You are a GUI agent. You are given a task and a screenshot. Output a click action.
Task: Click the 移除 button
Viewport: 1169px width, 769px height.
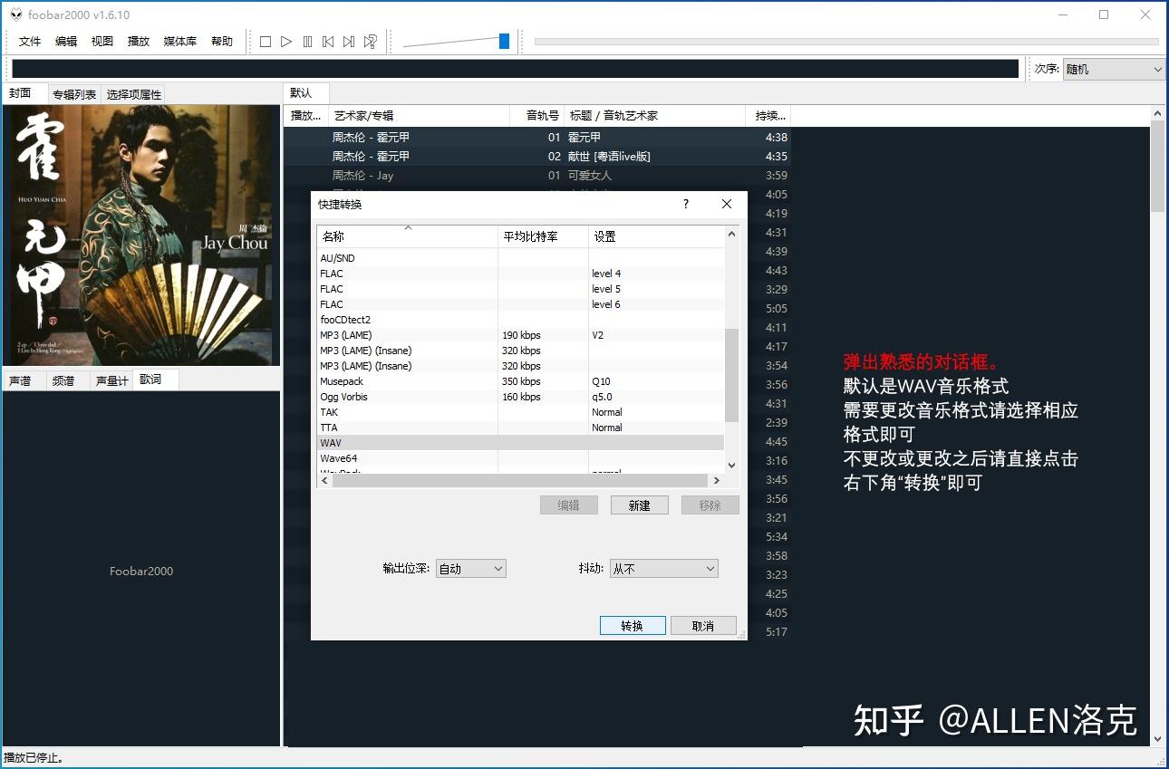[x=710, y=505]
